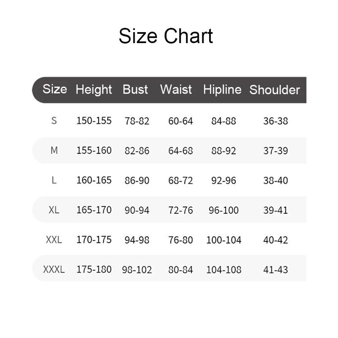Select the Bust column header

[135, 90]
